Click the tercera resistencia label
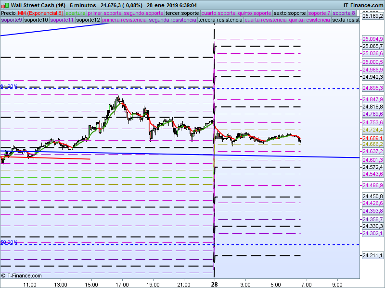This screenshot has height=288, width=385. pos(220,20)
